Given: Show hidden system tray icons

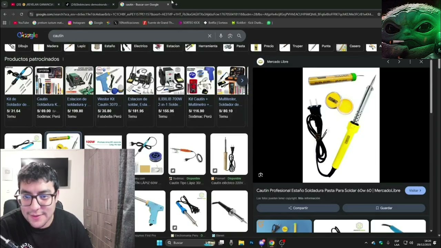Looking at the screenshot, I should point(366,243).
